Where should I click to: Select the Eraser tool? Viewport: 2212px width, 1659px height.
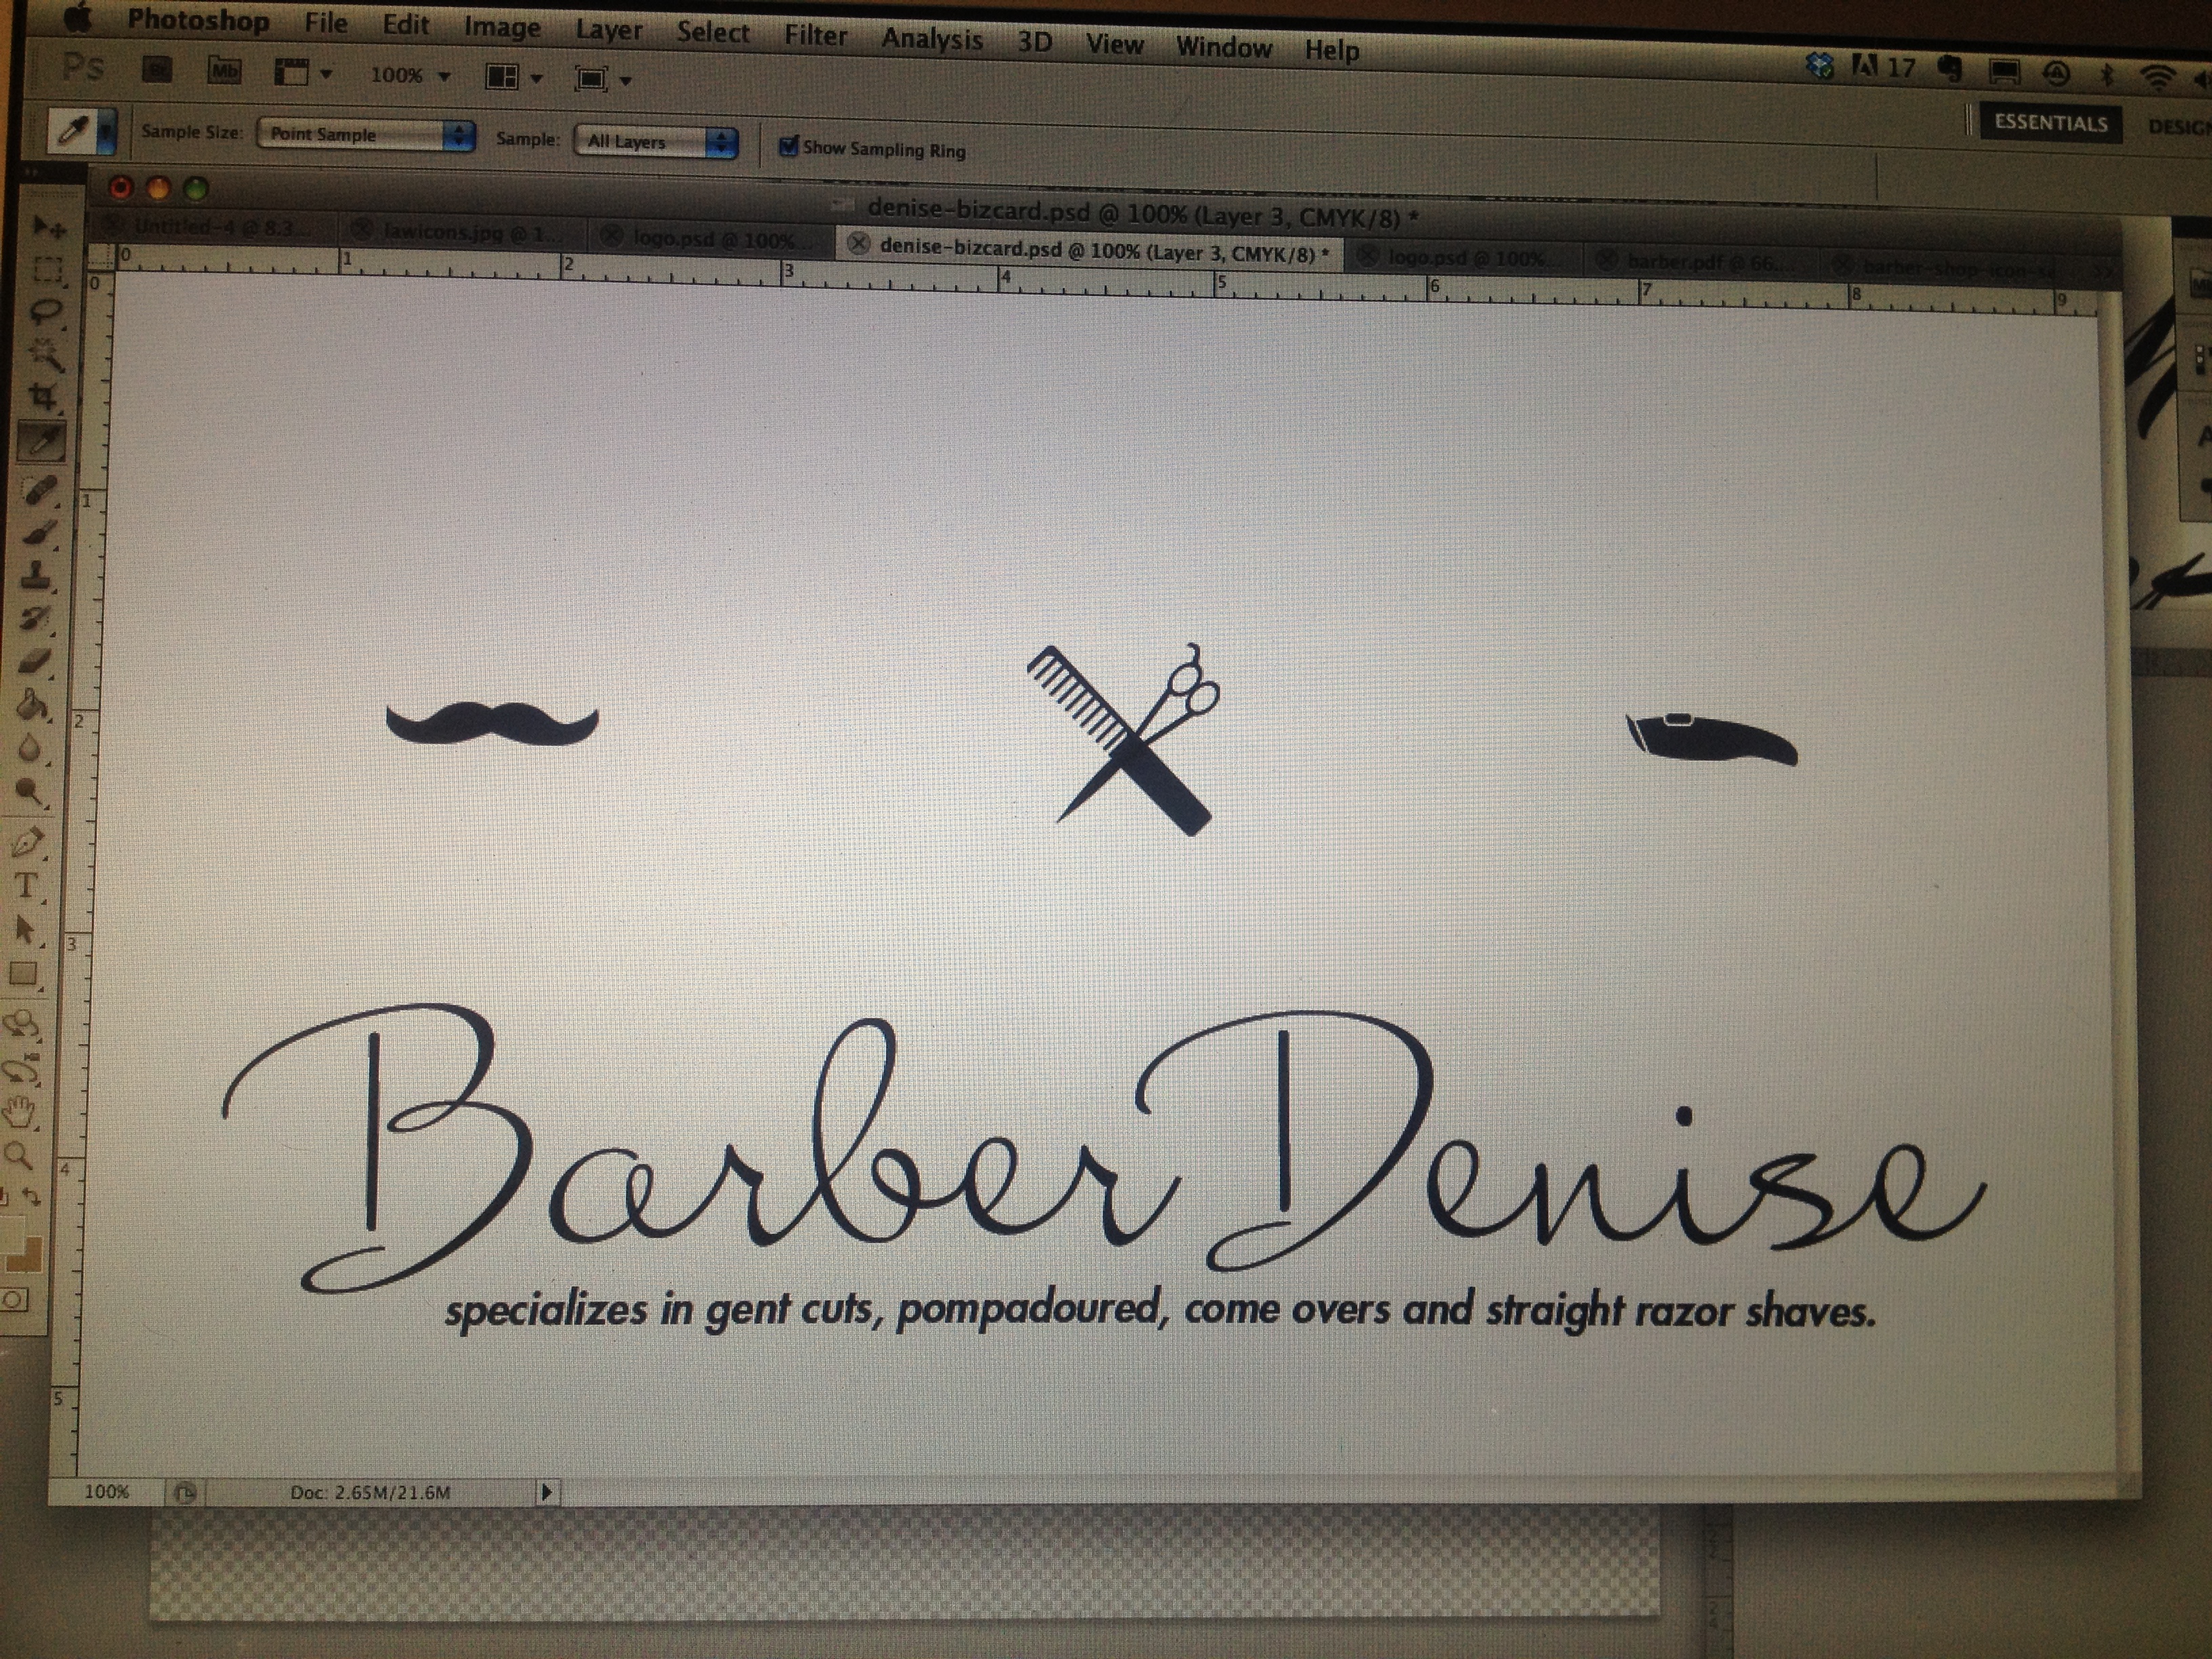tap(35, 660)
